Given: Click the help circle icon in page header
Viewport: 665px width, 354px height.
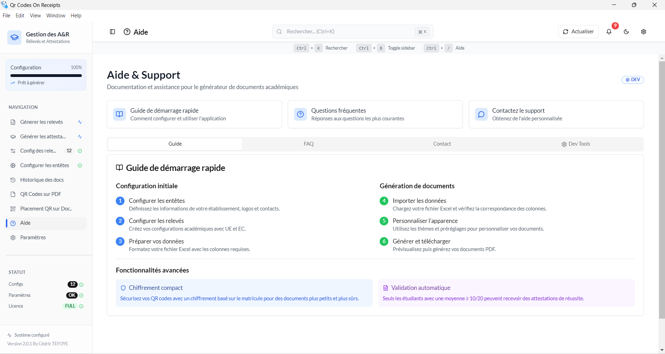Looking at the screenshot, I should coord(127,32).
